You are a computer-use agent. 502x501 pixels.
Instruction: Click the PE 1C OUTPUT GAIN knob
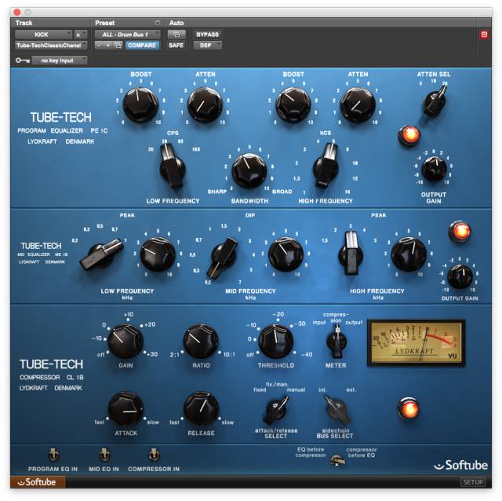tap(434, 168)
